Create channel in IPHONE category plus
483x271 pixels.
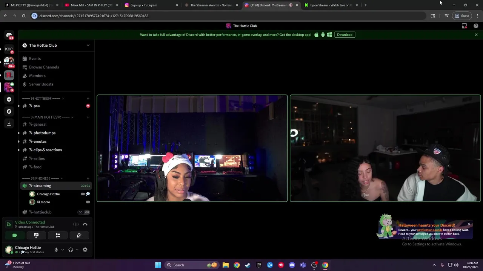[88, 178]
